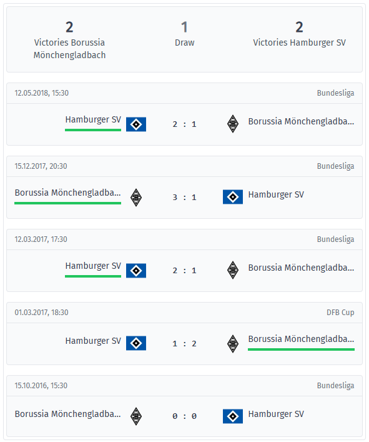Click Mönchengladbach crest in 12.05.2018 match
369x442 pixels.
[233, 124]
